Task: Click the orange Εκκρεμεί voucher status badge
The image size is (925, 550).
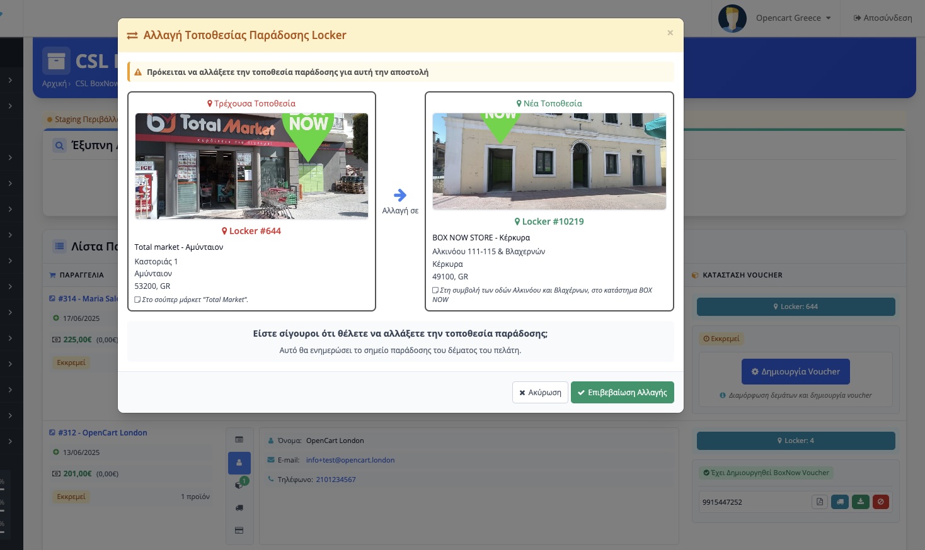Action: (x=721, y=339)
